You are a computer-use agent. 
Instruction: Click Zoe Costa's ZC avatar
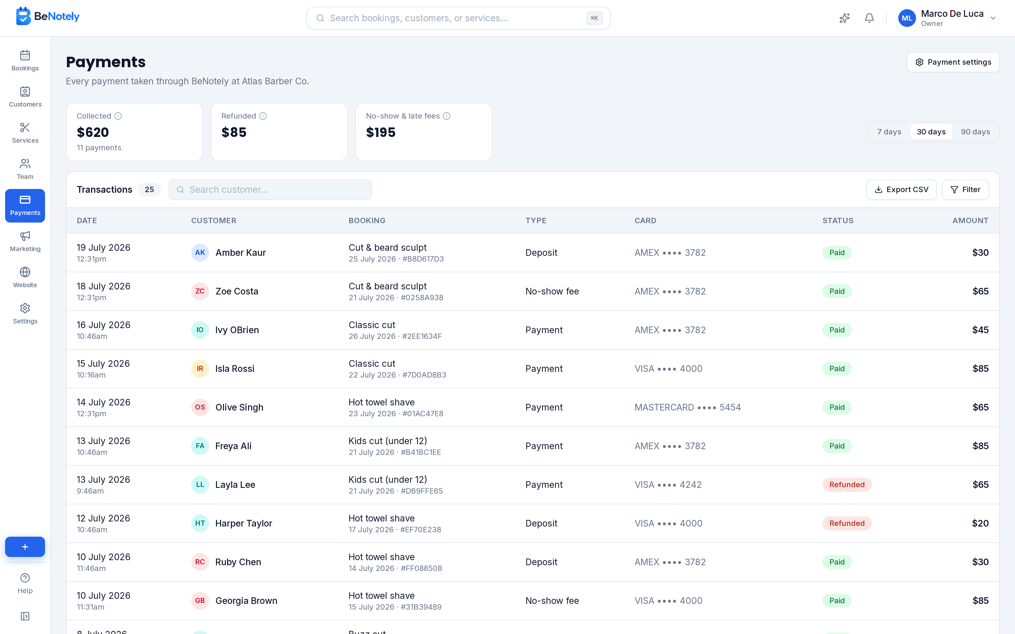coord(200,291)
